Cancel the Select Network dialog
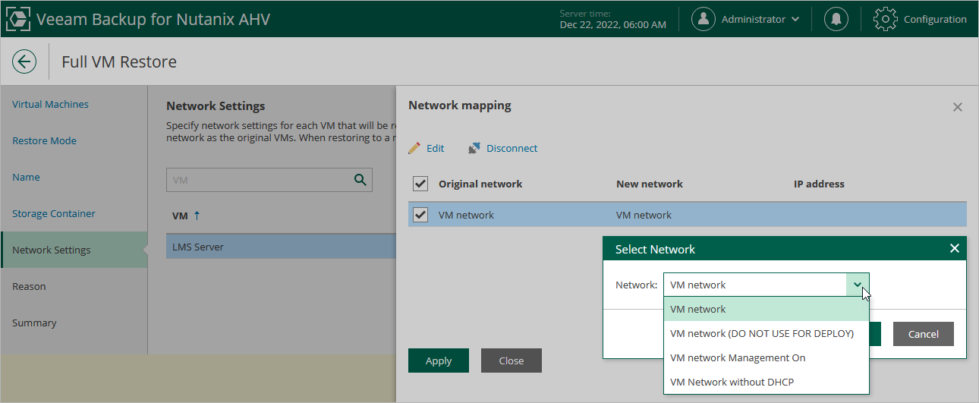The width and height of the screenshot is (979, 403). coord(924,334)
